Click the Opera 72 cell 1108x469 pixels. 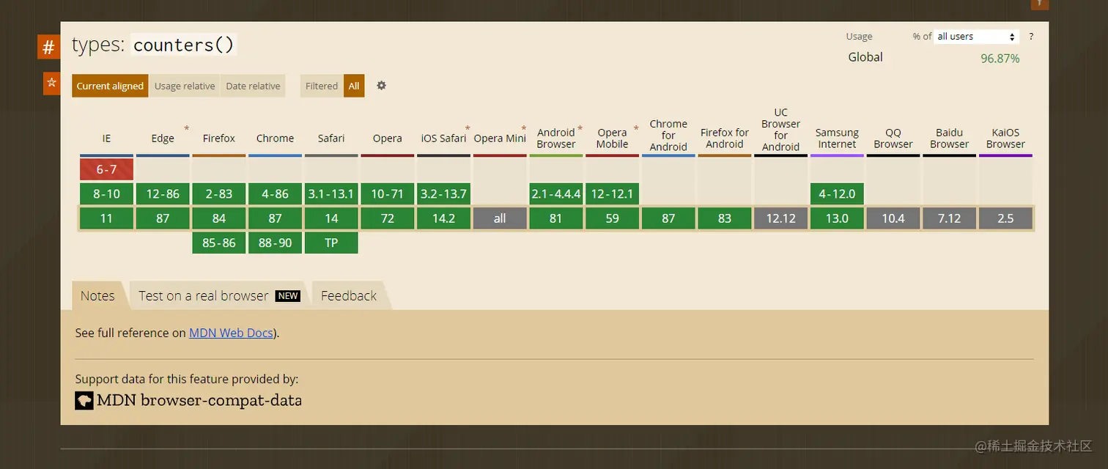pos(388,218)
